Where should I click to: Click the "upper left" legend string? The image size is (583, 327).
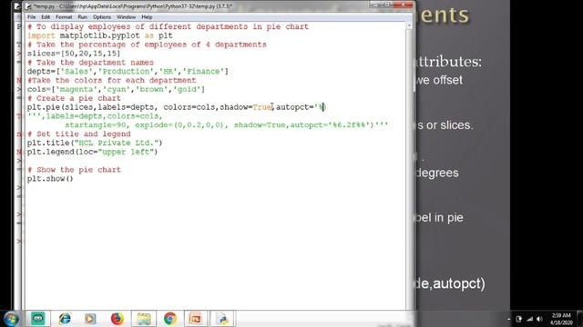126,152
